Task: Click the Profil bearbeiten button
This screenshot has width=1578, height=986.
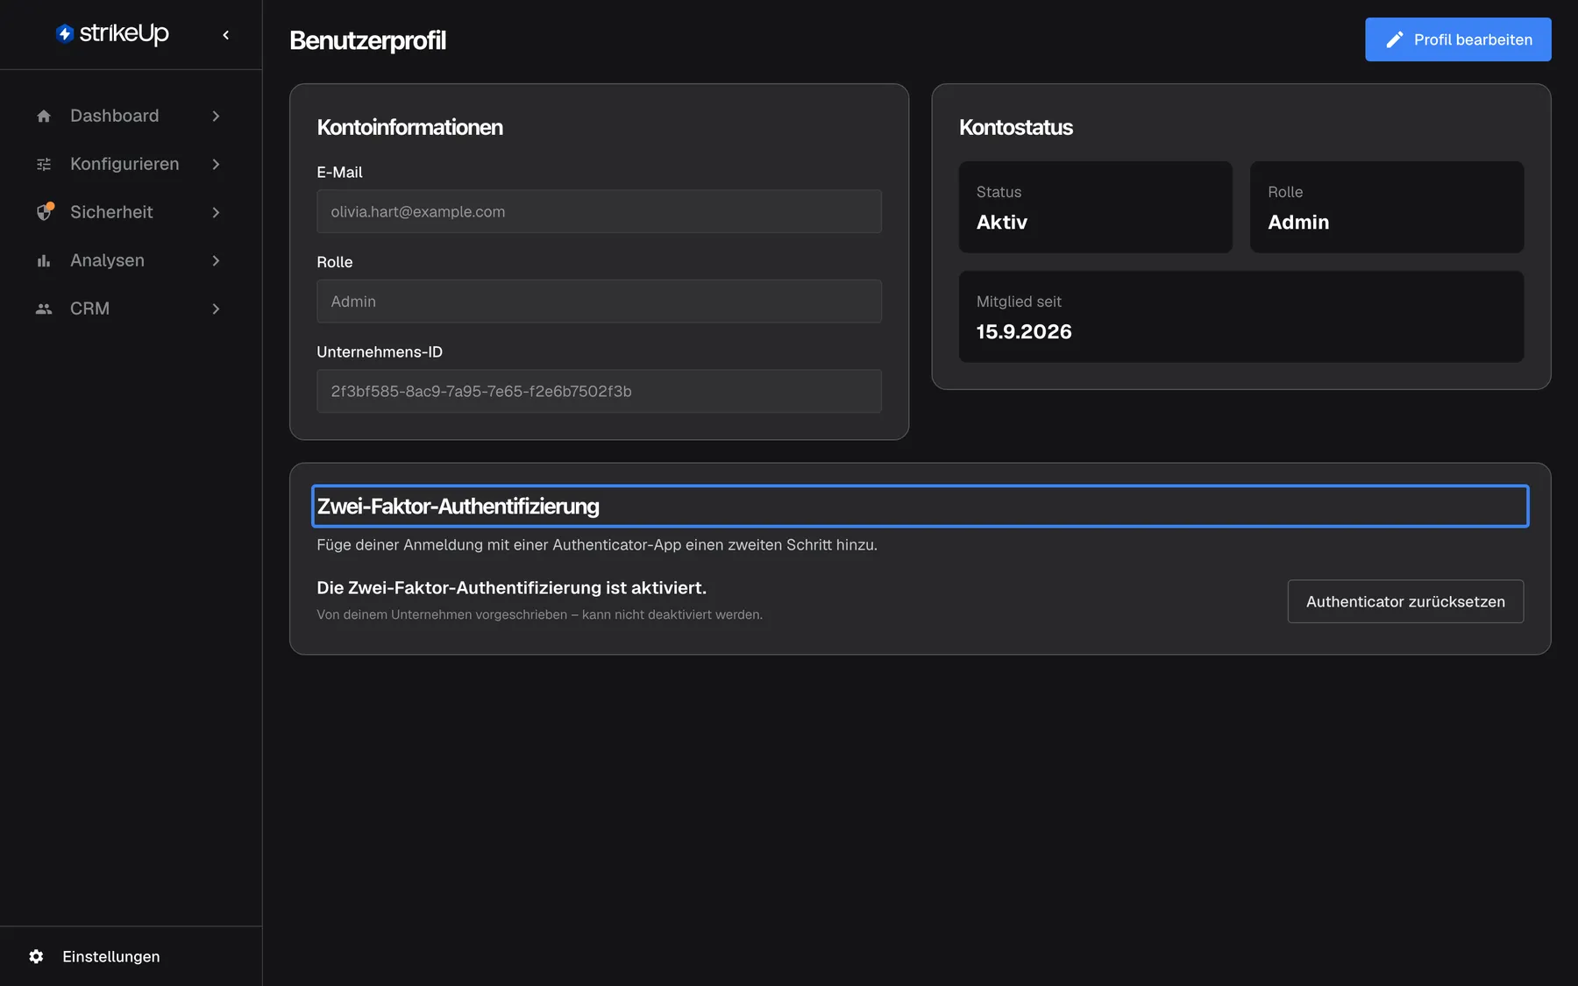Action: tap(1458, 39)
